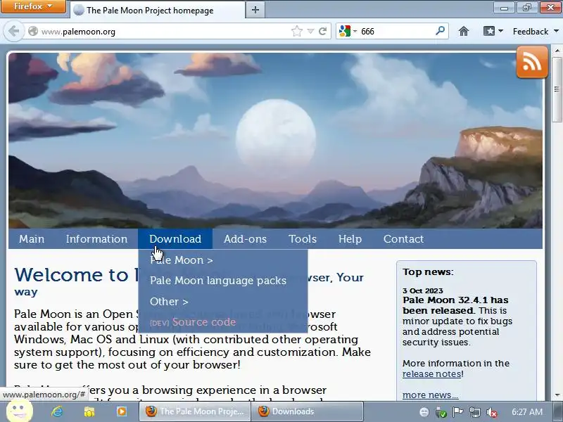Launch the media player taskbar icon
563x422 pixels.
coord(121,411)
